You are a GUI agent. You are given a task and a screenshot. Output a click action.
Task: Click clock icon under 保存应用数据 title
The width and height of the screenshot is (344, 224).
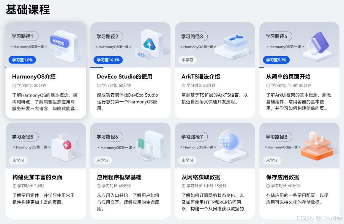pyautogui.click(x=268, y=186)
